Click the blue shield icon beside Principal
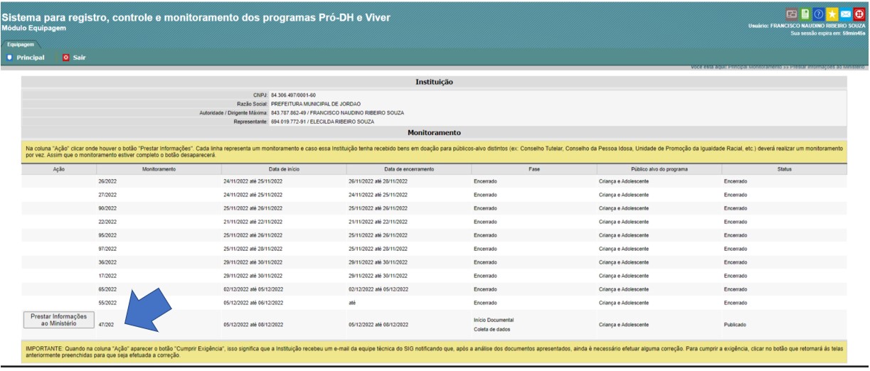Image resolution: width=870 pixels, height=371 pixels. click(x=9, y=58)
